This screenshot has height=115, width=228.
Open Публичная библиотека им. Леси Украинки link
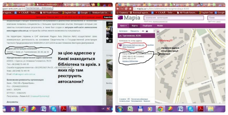[x=133, y=46]
